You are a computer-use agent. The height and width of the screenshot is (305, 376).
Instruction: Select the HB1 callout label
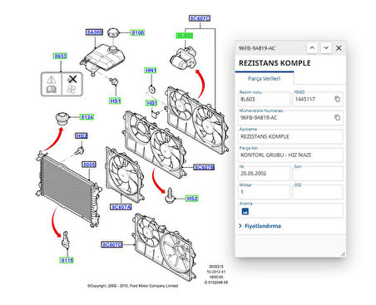pos(151,103)
